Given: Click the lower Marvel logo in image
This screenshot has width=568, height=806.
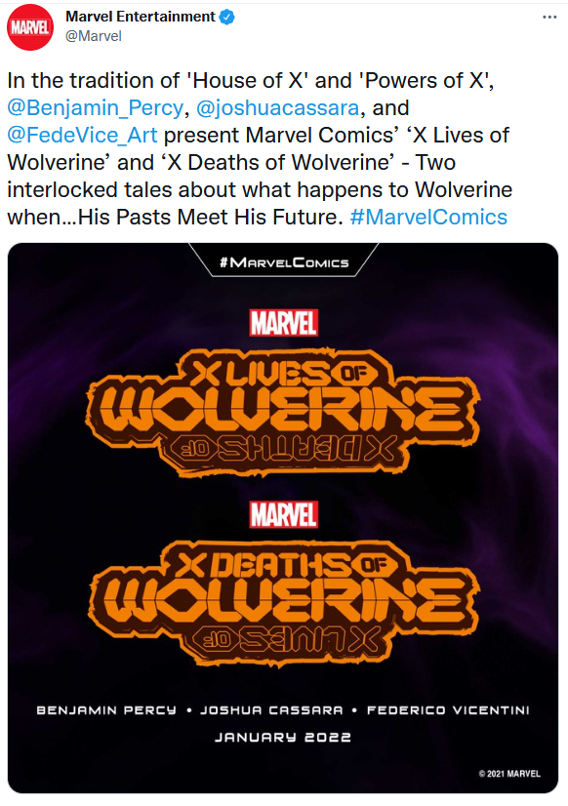Looking at the screenshot, I should [284, 515].
